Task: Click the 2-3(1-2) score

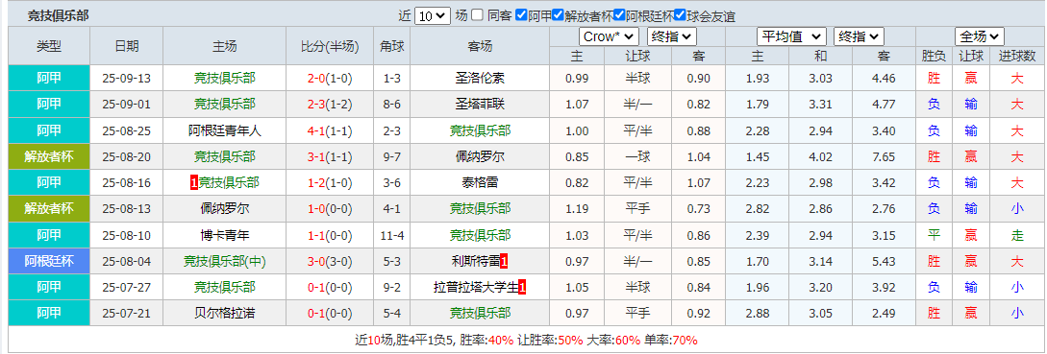Action: pyautogui.click(x=330, y=105)
